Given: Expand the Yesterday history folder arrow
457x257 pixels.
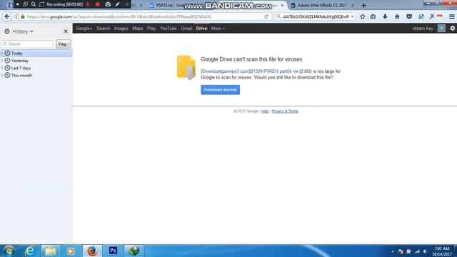Looking at the screenshot, I should pos(2,61).
